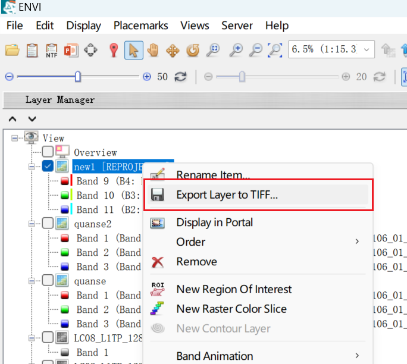Image resolution: width=407 pixels, height=364 pixels.
Task: Select the hand Pan tool
Action: pos(153,50)
